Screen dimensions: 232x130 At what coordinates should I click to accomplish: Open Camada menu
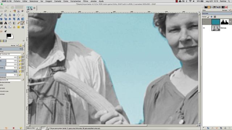(58, 1)
